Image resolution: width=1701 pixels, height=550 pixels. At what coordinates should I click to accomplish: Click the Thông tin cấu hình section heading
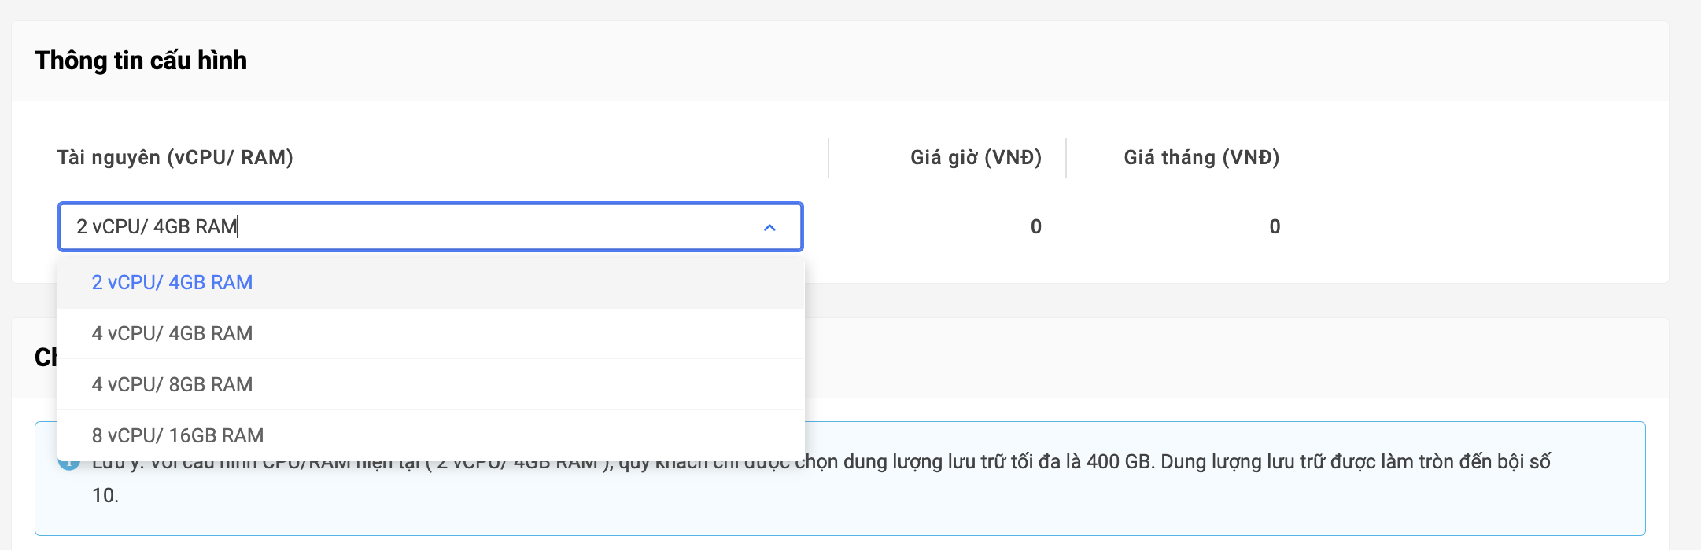141,60
